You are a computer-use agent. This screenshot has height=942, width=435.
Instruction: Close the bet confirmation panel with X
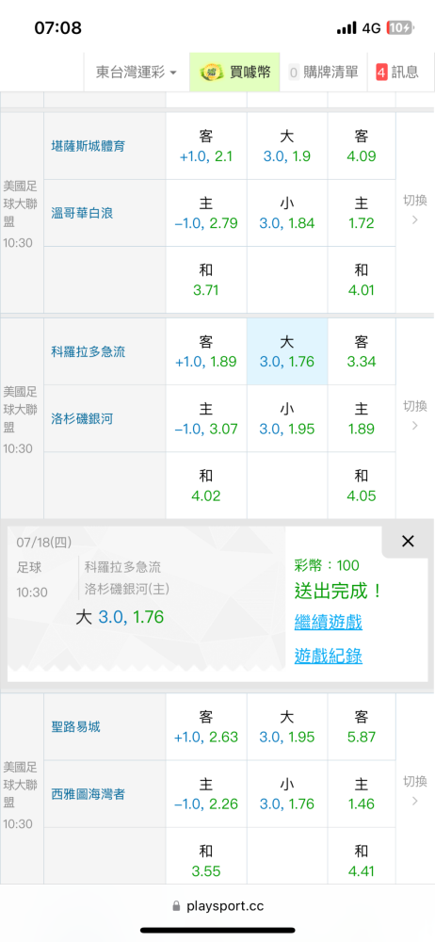click(x=408, y=542)
